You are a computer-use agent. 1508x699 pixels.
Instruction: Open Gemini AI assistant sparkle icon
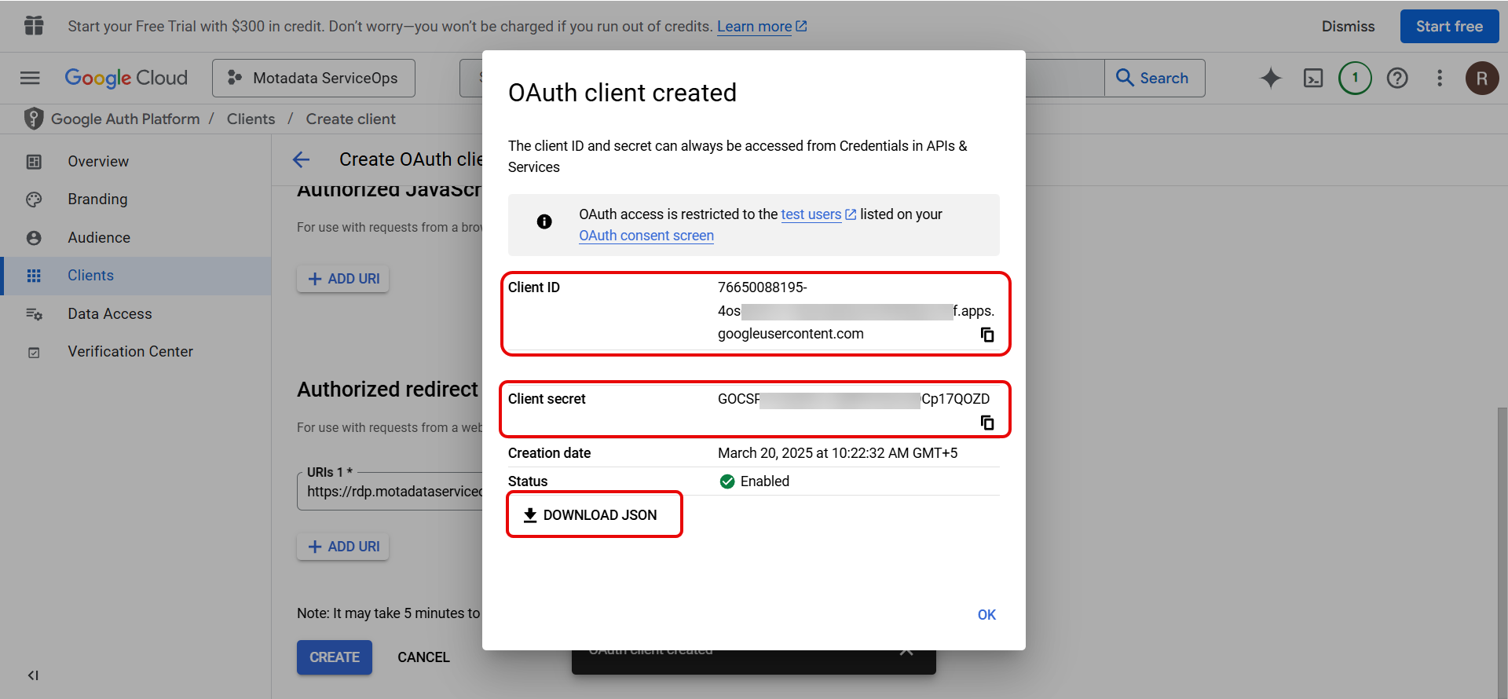coord(1271,78)
